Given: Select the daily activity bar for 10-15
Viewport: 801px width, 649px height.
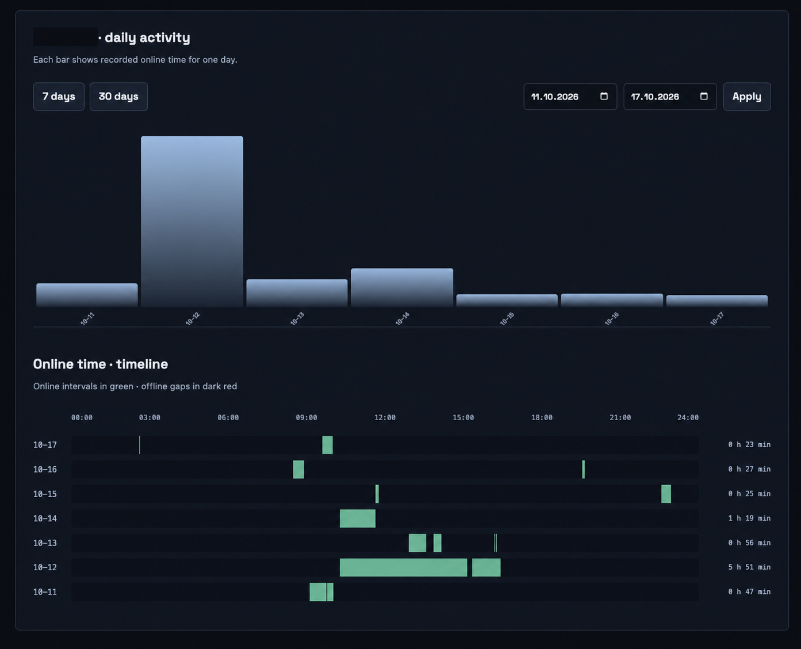Looking at the screenshot, I should coord(507,301).
